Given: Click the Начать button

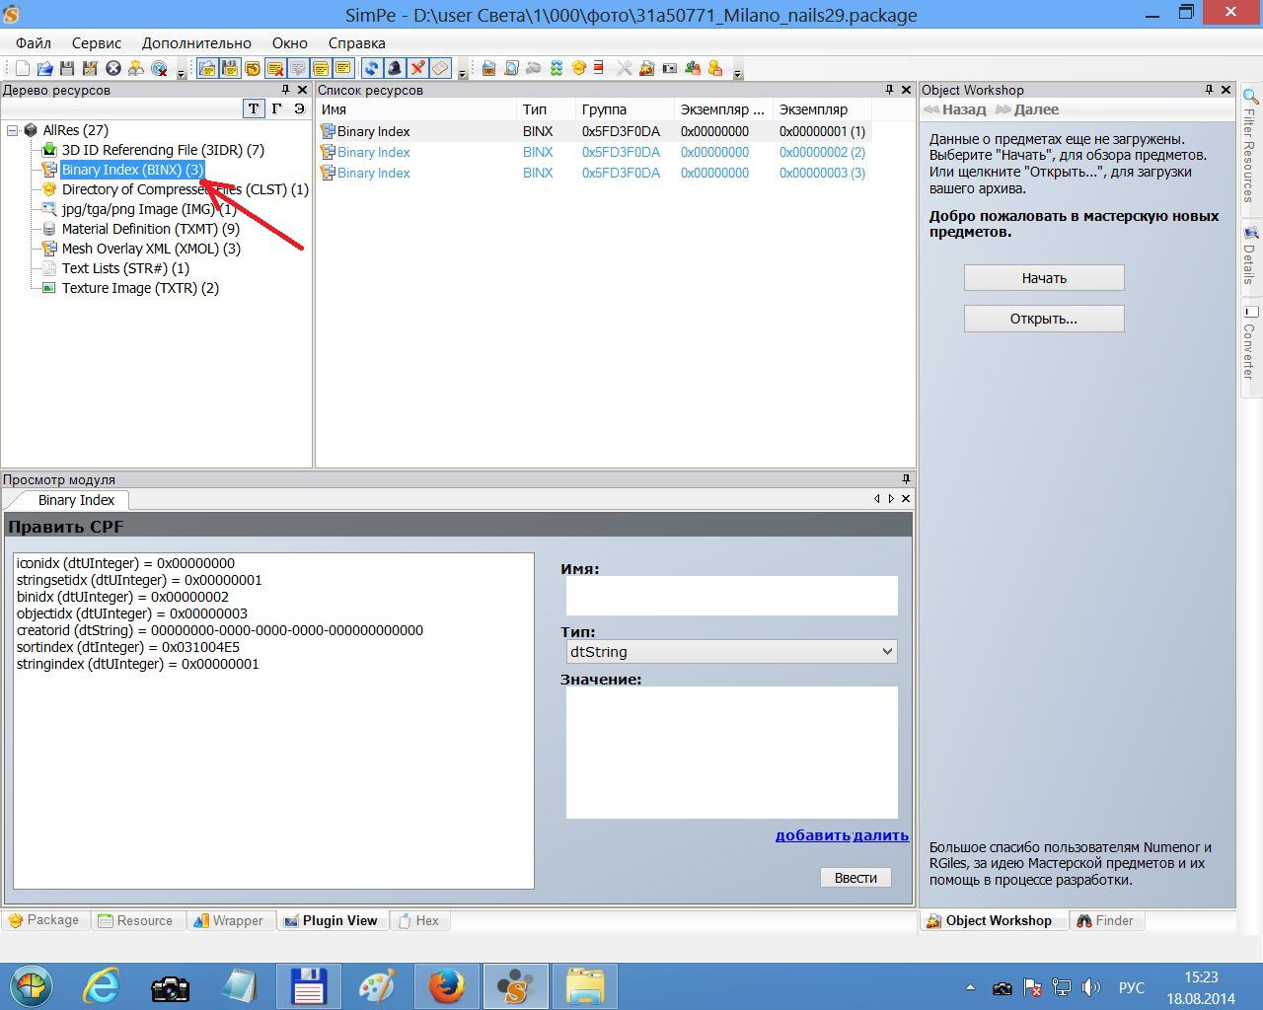Looking at the screenshot, I should (1044, 278).
